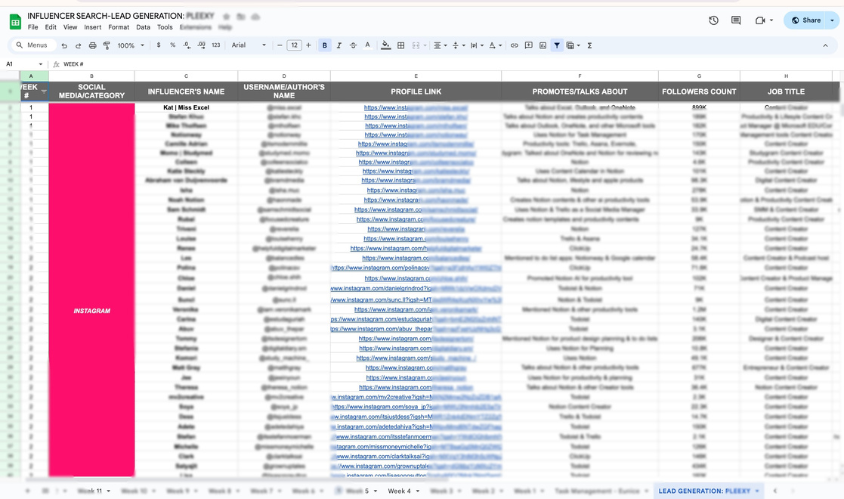
Task: Open the WEEK # column filter icon
Action: point(44,91)
